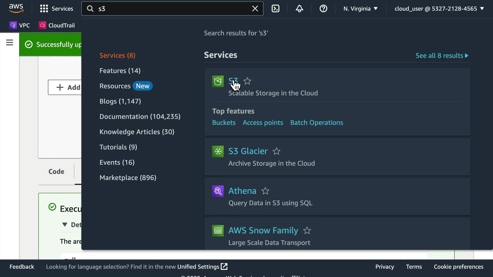493x277 pixels.
Task: Click See all 8 results link
Action: coord(442,56)
